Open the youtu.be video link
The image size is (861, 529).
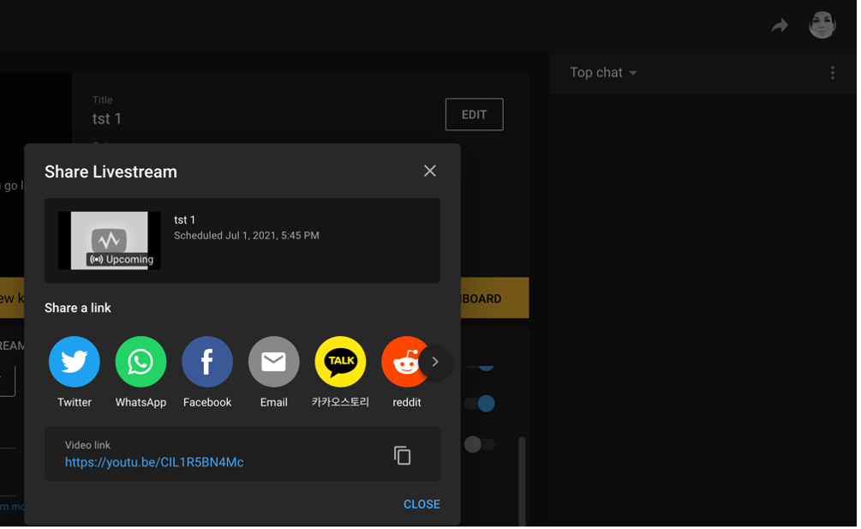pyautogui.click(x=154, y=462)
